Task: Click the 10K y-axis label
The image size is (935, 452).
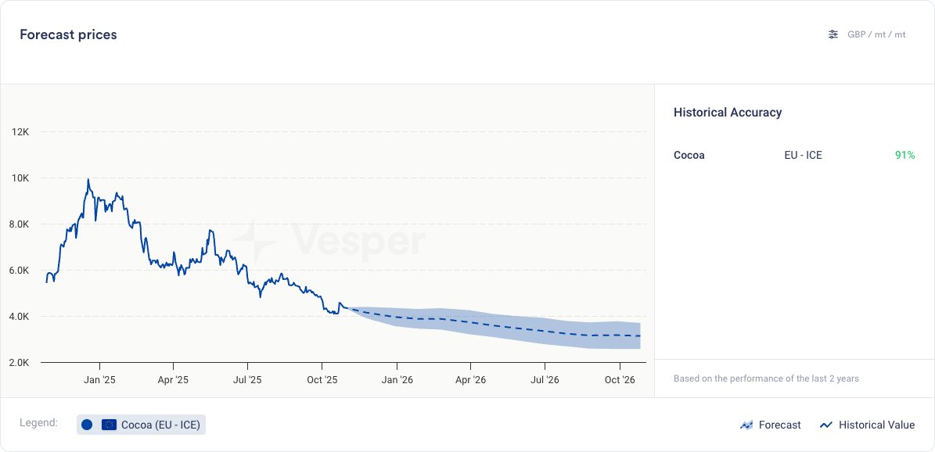Action: point(20,178)
